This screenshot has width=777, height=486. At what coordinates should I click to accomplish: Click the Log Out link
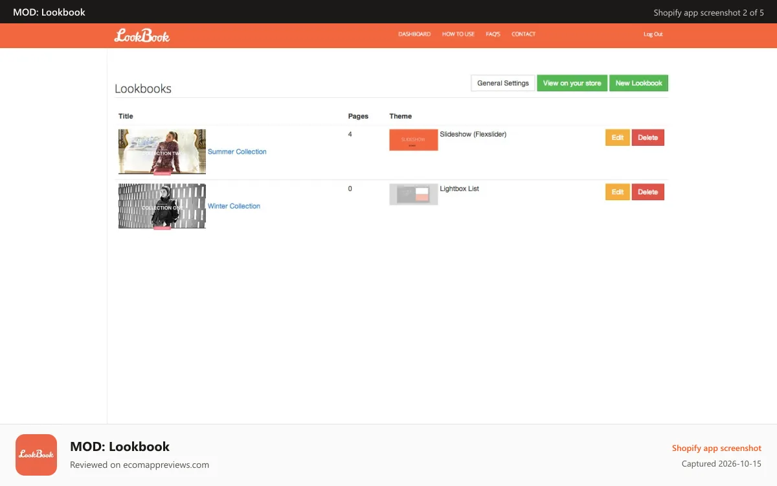653,34
